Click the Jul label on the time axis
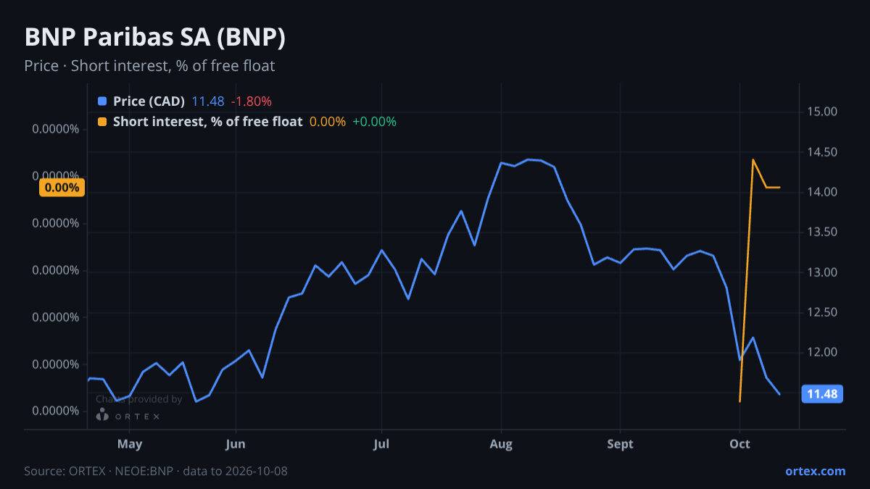 tap(382, 444)
